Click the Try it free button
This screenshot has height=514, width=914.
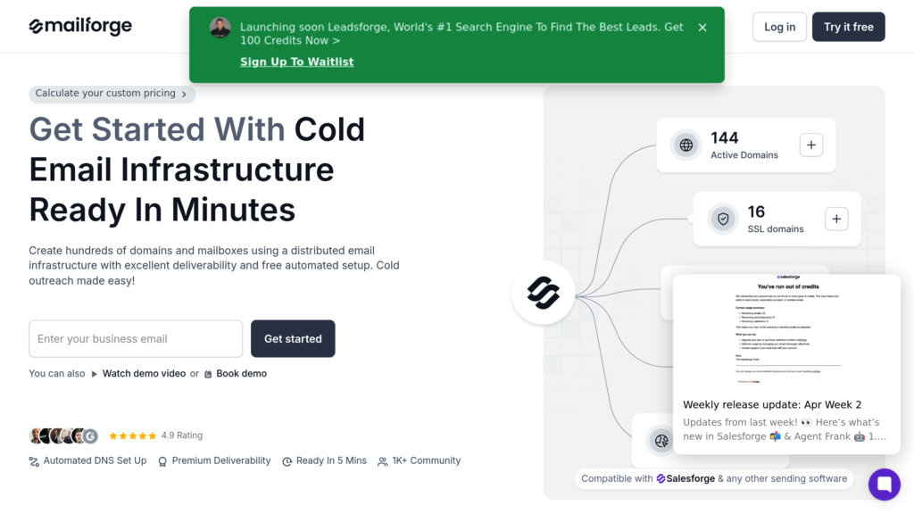pos(848,27)
